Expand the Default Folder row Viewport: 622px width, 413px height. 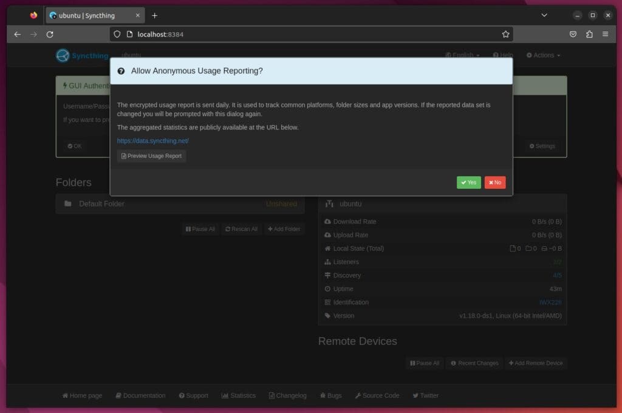[x=180, y=204]
